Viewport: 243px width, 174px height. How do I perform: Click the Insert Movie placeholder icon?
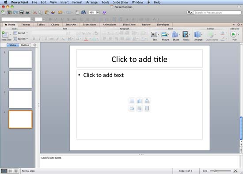147,108
